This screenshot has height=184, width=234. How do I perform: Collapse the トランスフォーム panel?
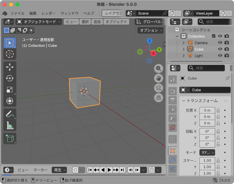pos(184,101)
